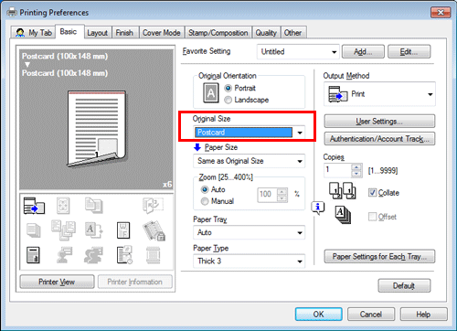Click the Output Method printer icon

pos(338,94)
